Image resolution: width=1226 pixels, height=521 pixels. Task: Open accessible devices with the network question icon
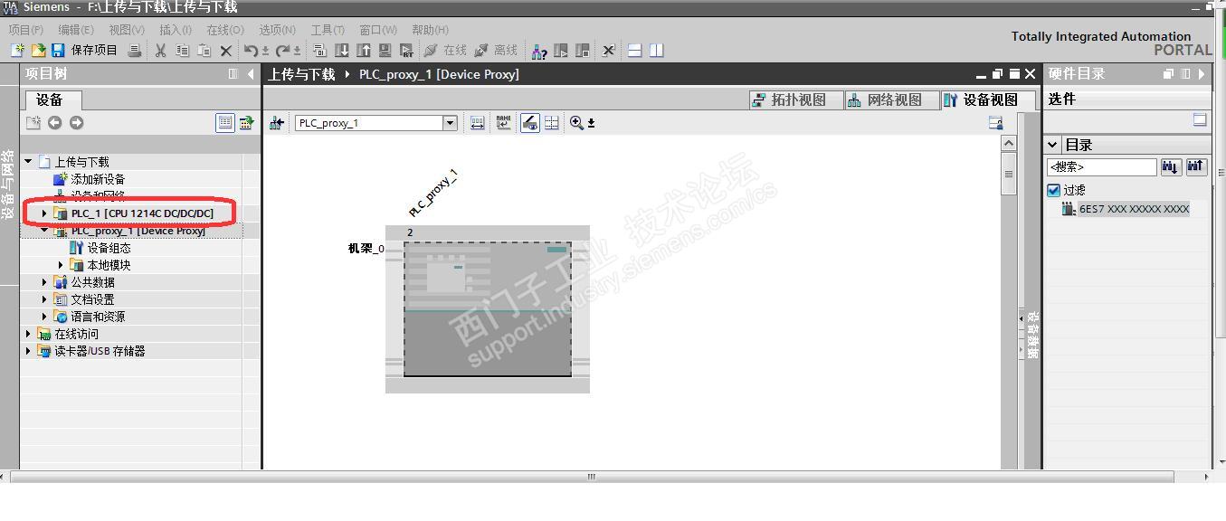[x=539, y=51]
